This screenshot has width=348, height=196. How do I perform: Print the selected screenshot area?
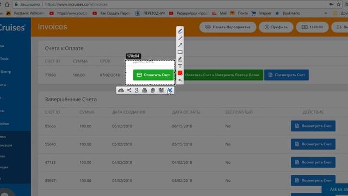[145, 90]
